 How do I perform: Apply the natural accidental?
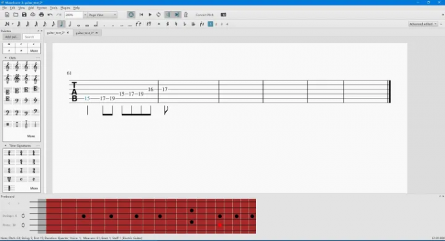(x=176, y=24)
